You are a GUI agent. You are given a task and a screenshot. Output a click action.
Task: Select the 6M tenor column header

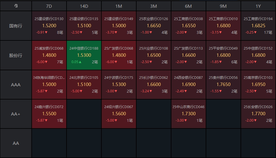[x=188, y=6]
